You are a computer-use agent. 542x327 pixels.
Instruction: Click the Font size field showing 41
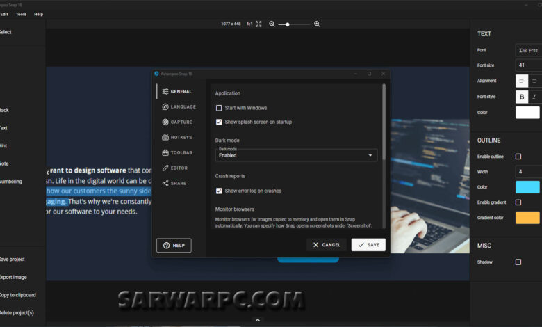pos(529,65)
